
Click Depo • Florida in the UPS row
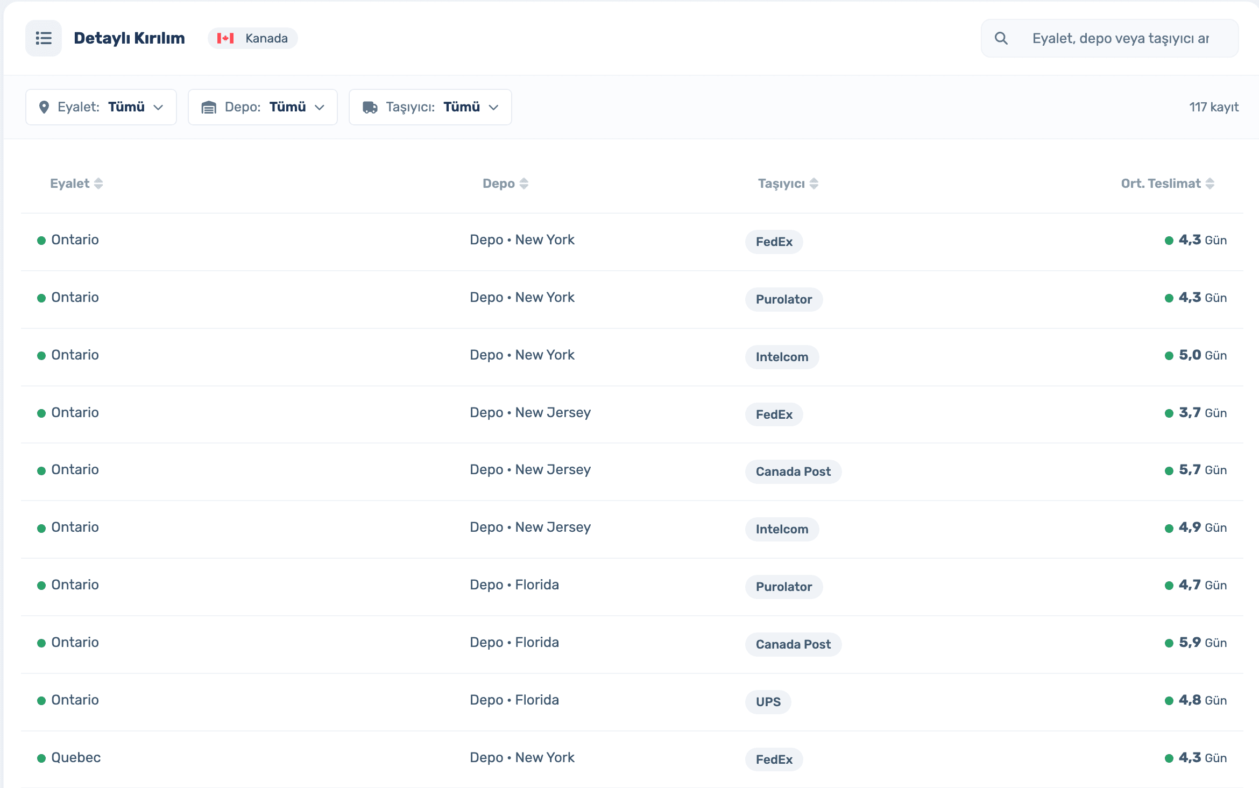click(514, 700)
